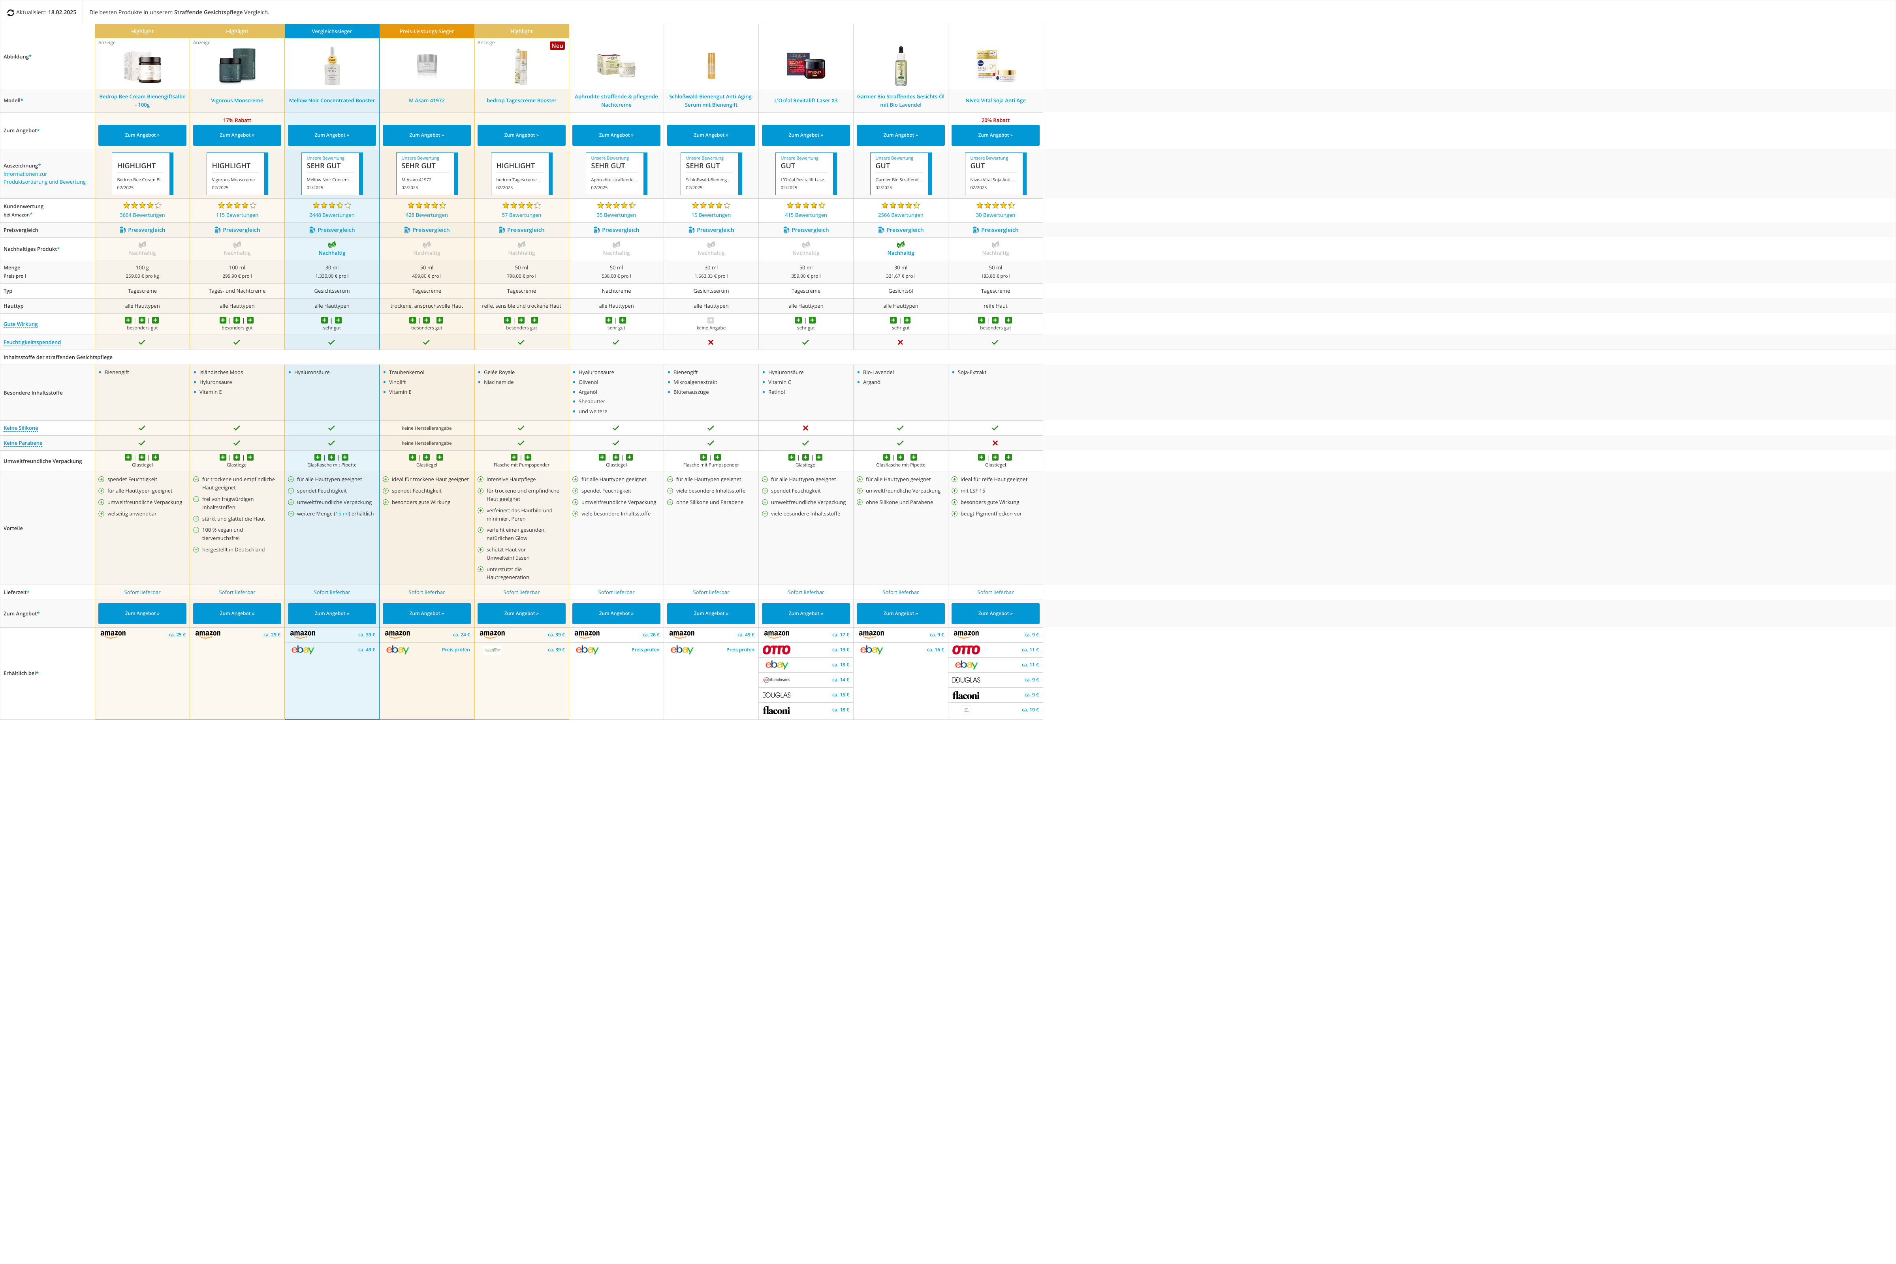1896x1264 pixels.
Task: Click the Garnier Bio oil bottle image
Action: point(901,66)
